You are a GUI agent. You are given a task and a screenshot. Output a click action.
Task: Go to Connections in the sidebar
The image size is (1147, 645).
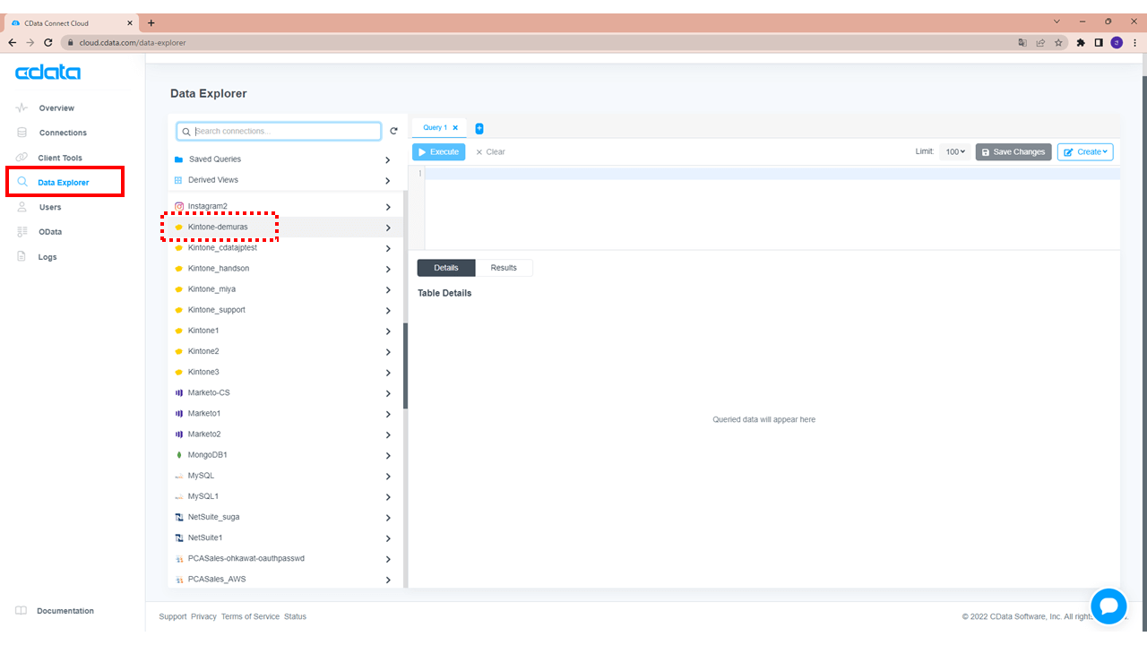pyautogui.click(x=63, y=133)
